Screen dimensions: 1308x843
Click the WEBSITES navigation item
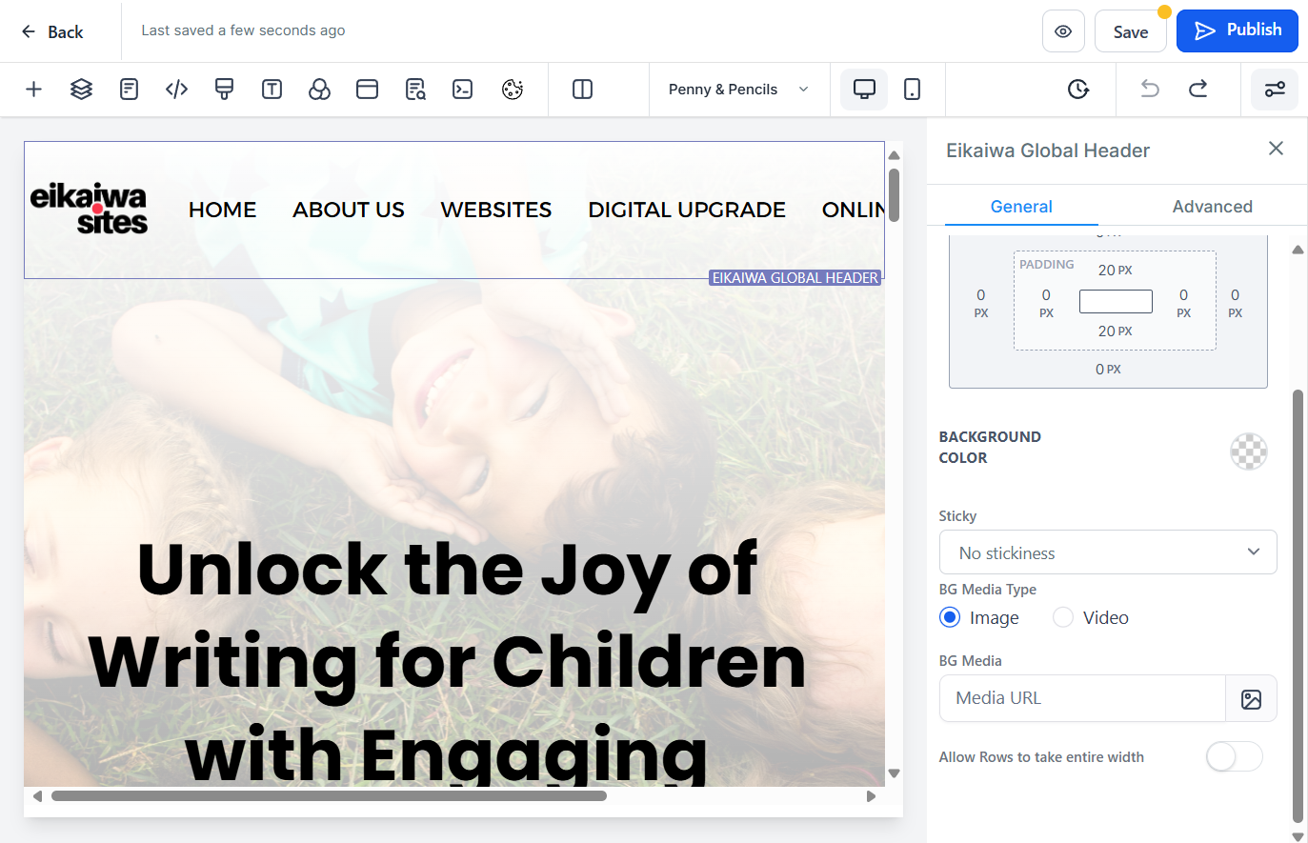(x=496, y=210)
